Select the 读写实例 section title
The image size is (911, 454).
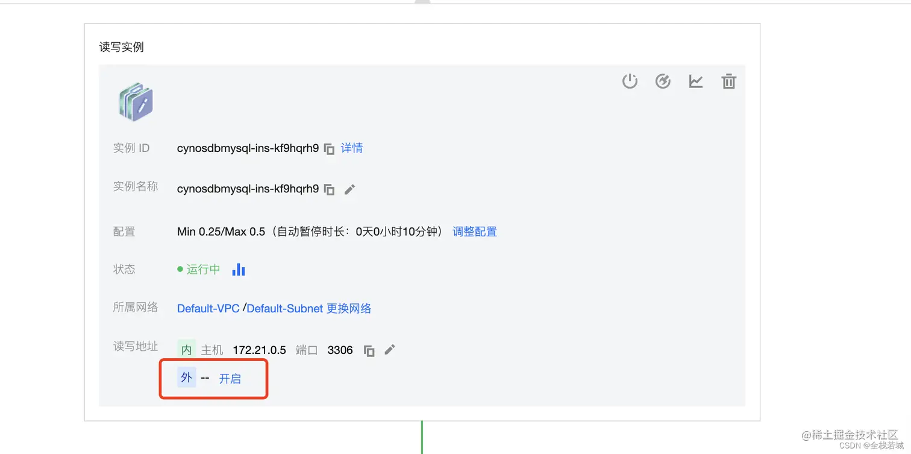coord(121,46)
